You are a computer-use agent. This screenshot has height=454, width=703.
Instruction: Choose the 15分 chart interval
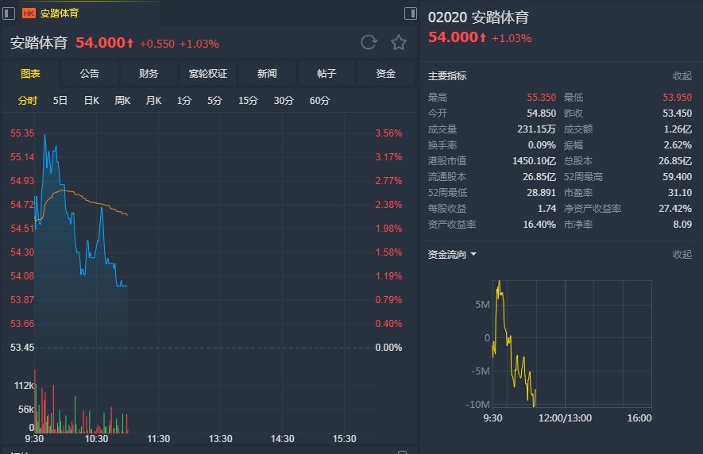pyautogui.click(x=248, y=101)
